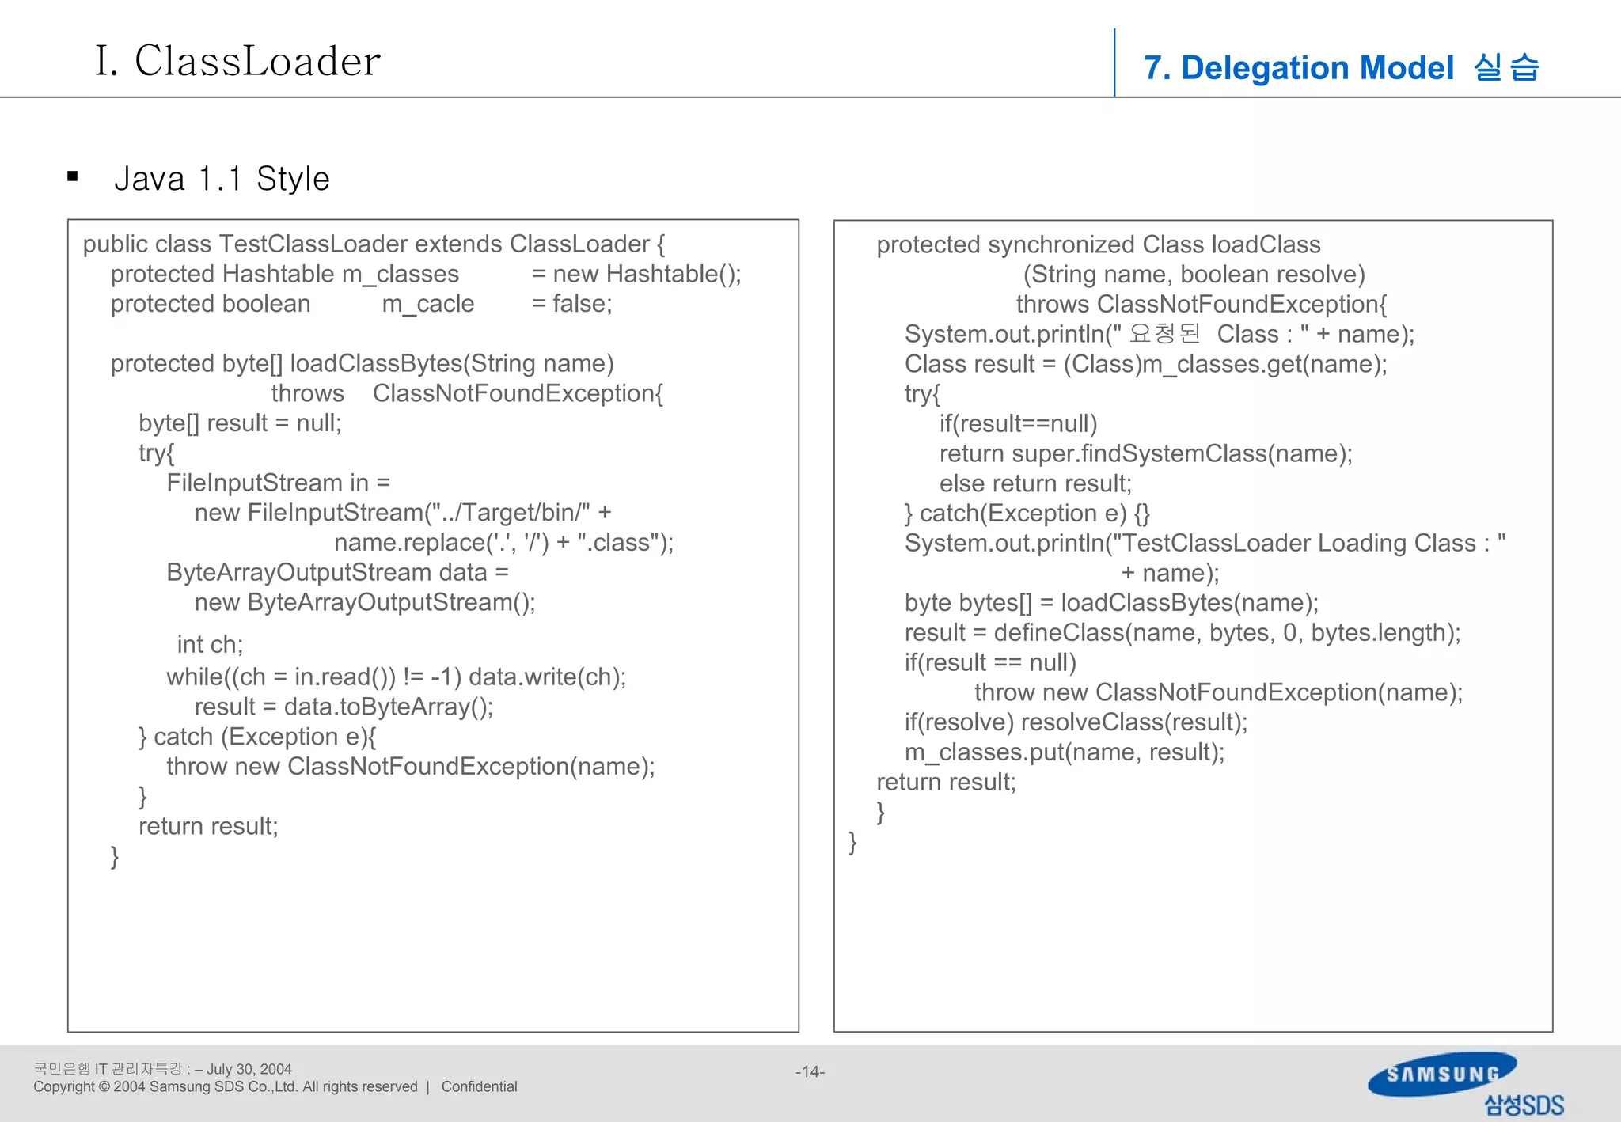Click the while((ch = in.read()) loop line

pos(396,677)
